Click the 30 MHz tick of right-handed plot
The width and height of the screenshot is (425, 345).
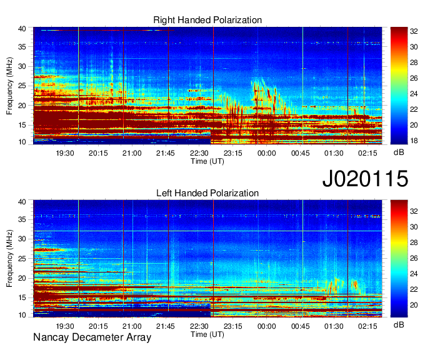click(22, 66)
